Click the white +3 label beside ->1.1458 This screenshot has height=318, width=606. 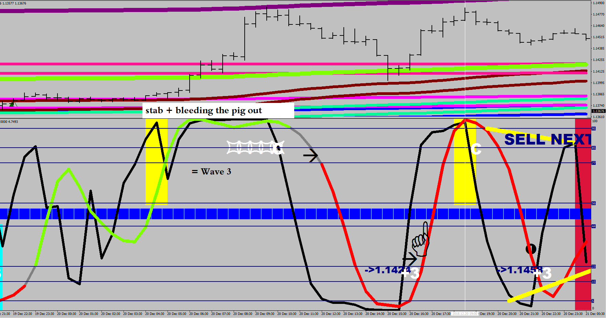tap(543, 274)
